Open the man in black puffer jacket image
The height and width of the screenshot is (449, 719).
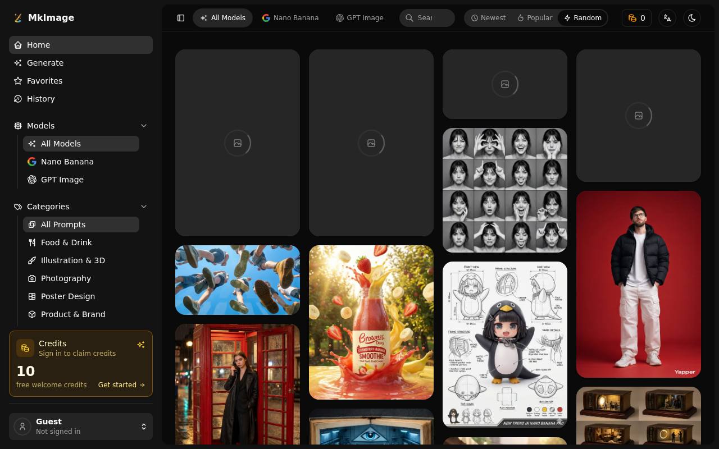(639, 284)
